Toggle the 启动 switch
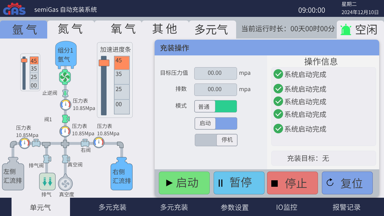384x216 pixels. tap(216, 123)
